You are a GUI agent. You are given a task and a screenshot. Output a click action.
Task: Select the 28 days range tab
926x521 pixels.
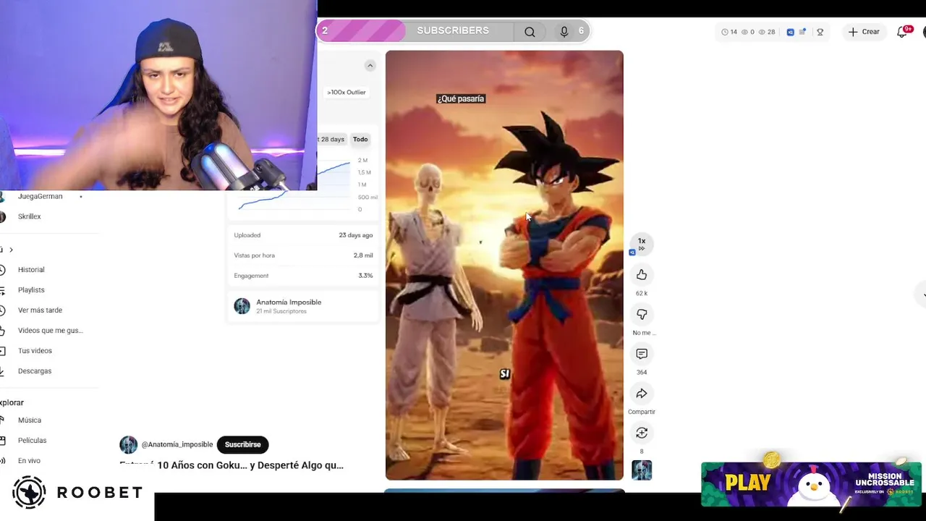(x=332, y=139)
